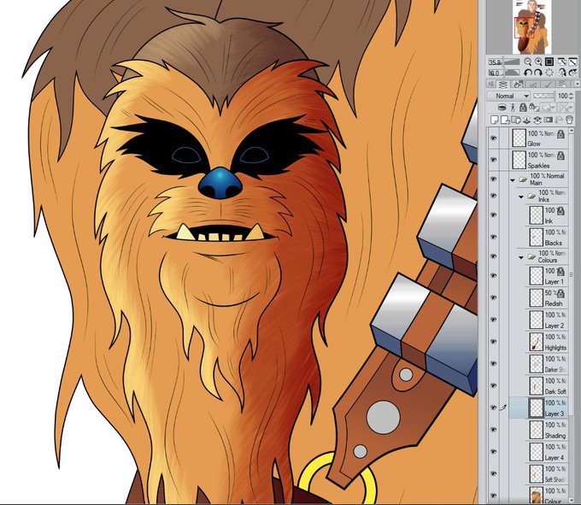Click the zoom in magnifier in Navigator

pos(538,62)
